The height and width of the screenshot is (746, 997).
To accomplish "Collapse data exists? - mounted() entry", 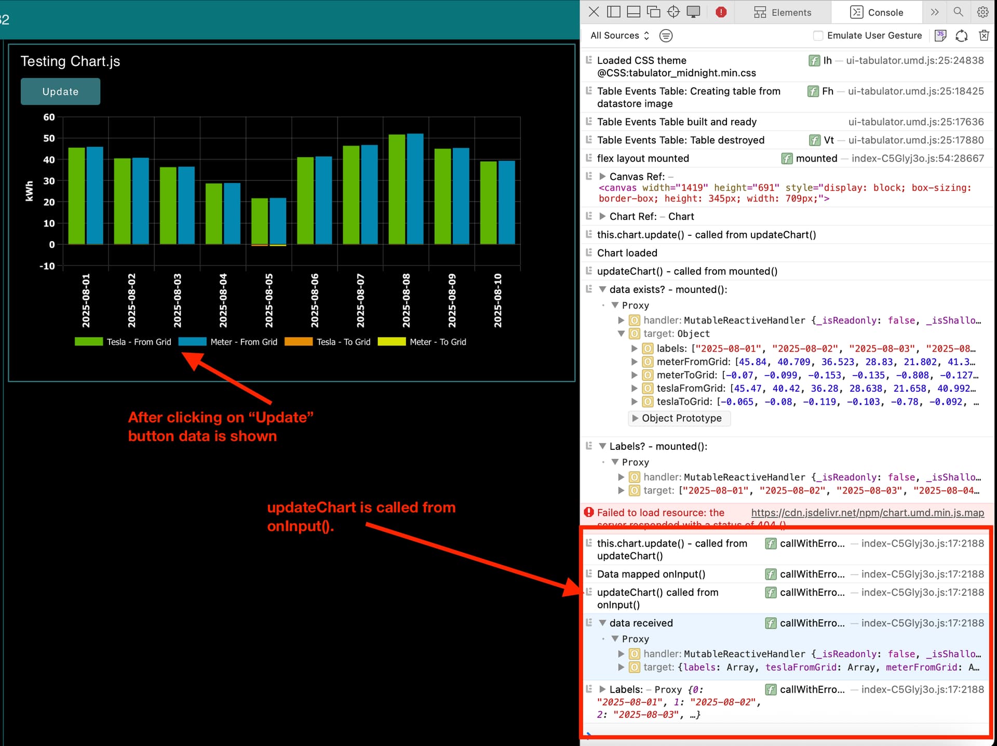I will pyautogui.click(x=602, y=289).
